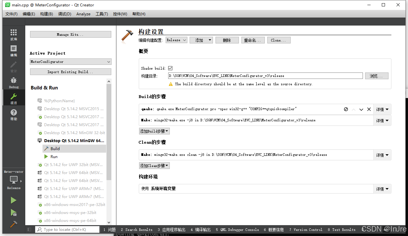
Task: Click the 重命名 (Rename) button
Action: [253, 40]
